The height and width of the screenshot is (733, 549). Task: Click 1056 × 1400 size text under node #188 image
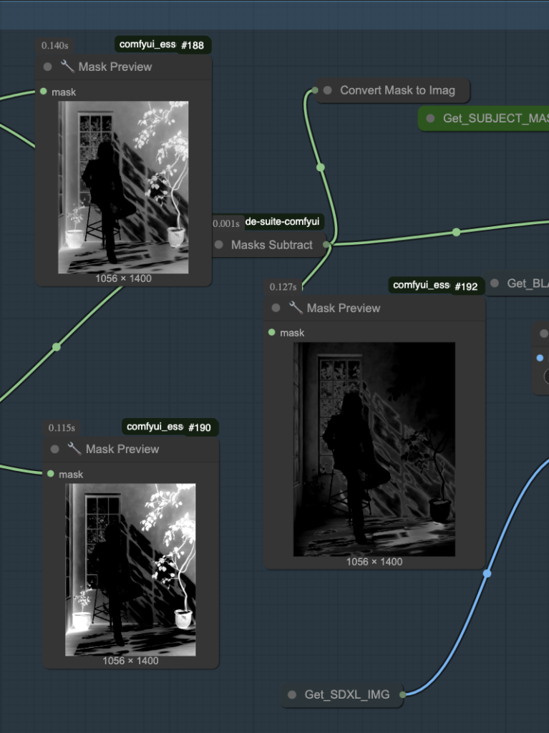(123, 278)
